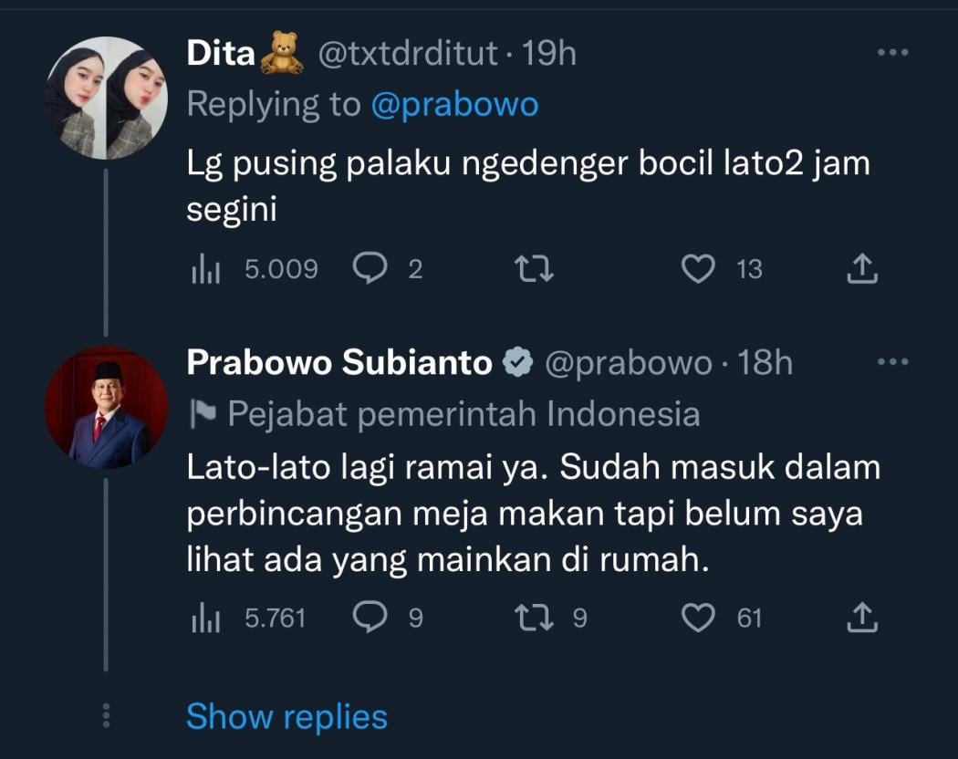Open the analytics views for Dita's tweet
The image size is (958, 759).
tap(206, 268)
